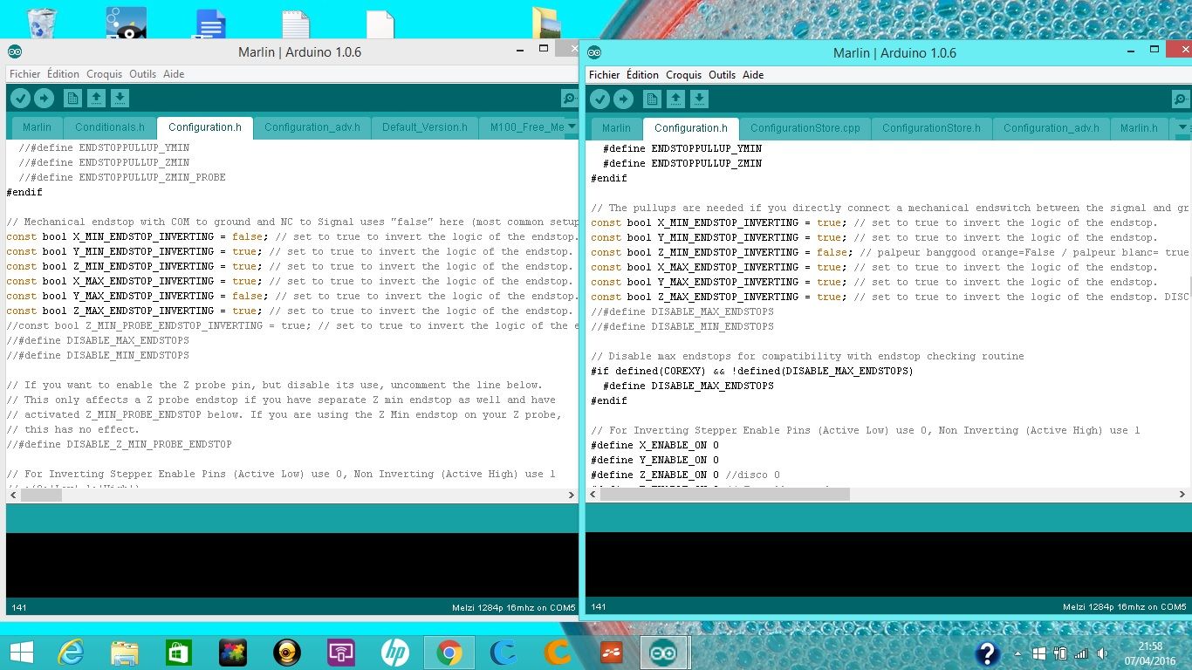Open the Croquis menu in the right Arduino window
1192x670 pixels.
point(684,75)
